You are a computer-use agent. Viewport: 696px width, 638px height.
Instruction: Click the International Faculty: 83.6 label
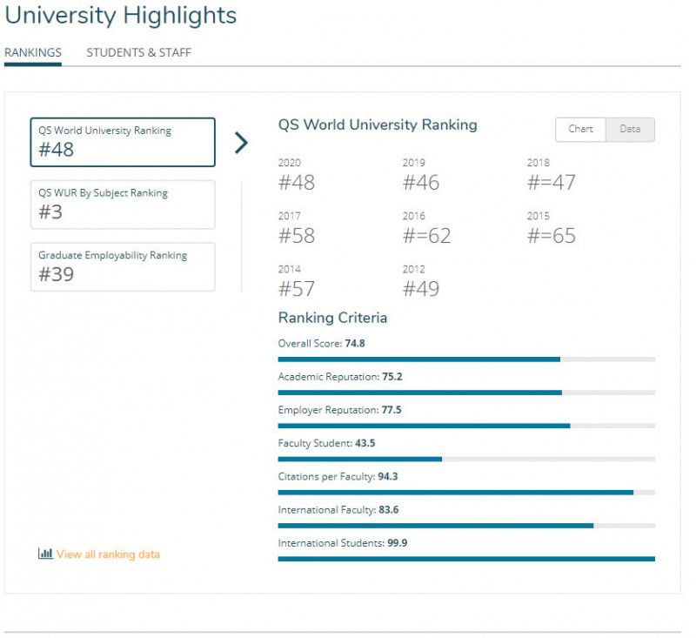click(338, 510)
